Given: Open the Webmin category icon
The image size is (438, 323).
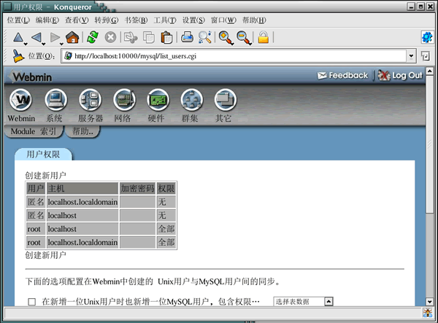Looking at the screenshot, I should click(x=20, y=100).
